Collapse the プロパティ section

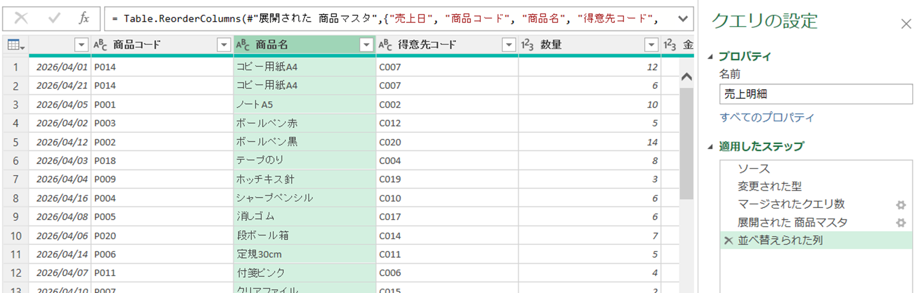(x=711, y=57)
